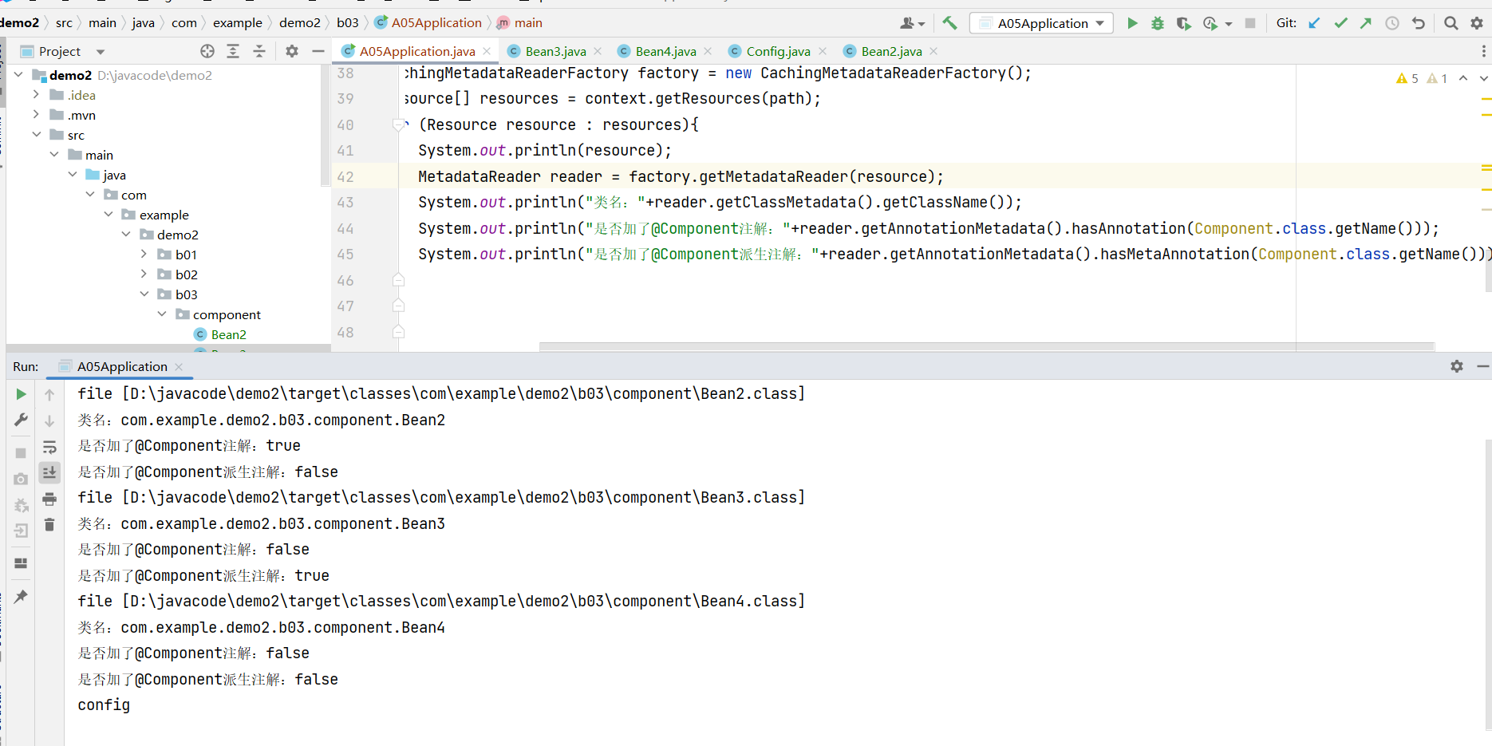
Task: Update project via Git blue arrow
Action: (x=1315, y=23)
